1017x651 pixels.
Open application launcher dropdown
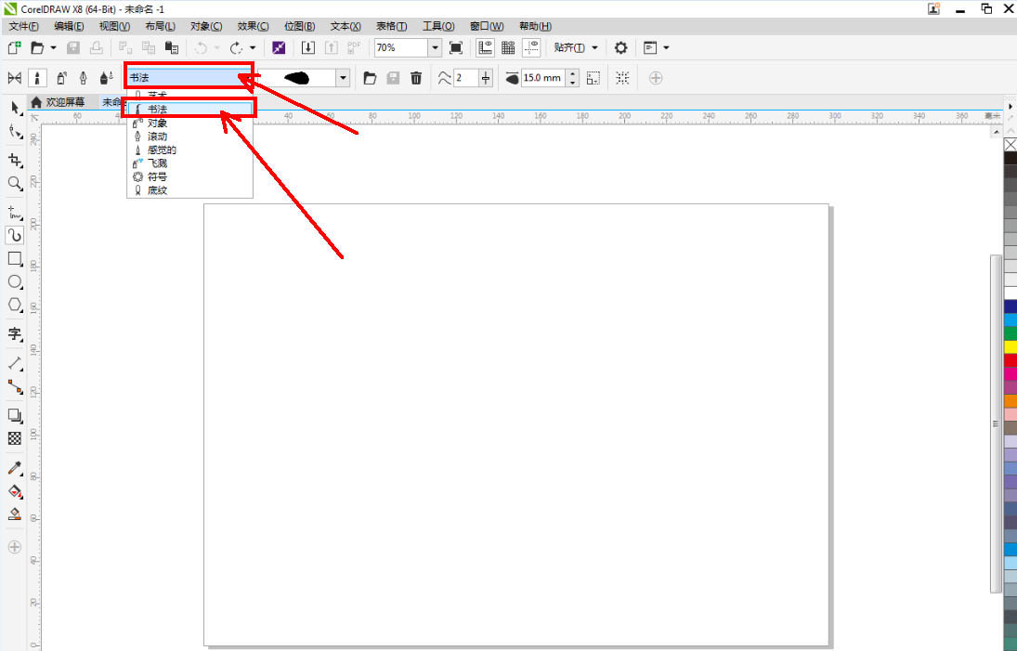[656, 47]
